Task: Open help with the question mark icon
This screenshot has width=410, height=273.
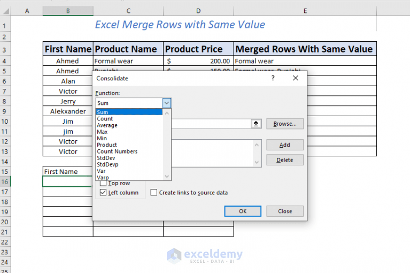Action: point(273,78)
